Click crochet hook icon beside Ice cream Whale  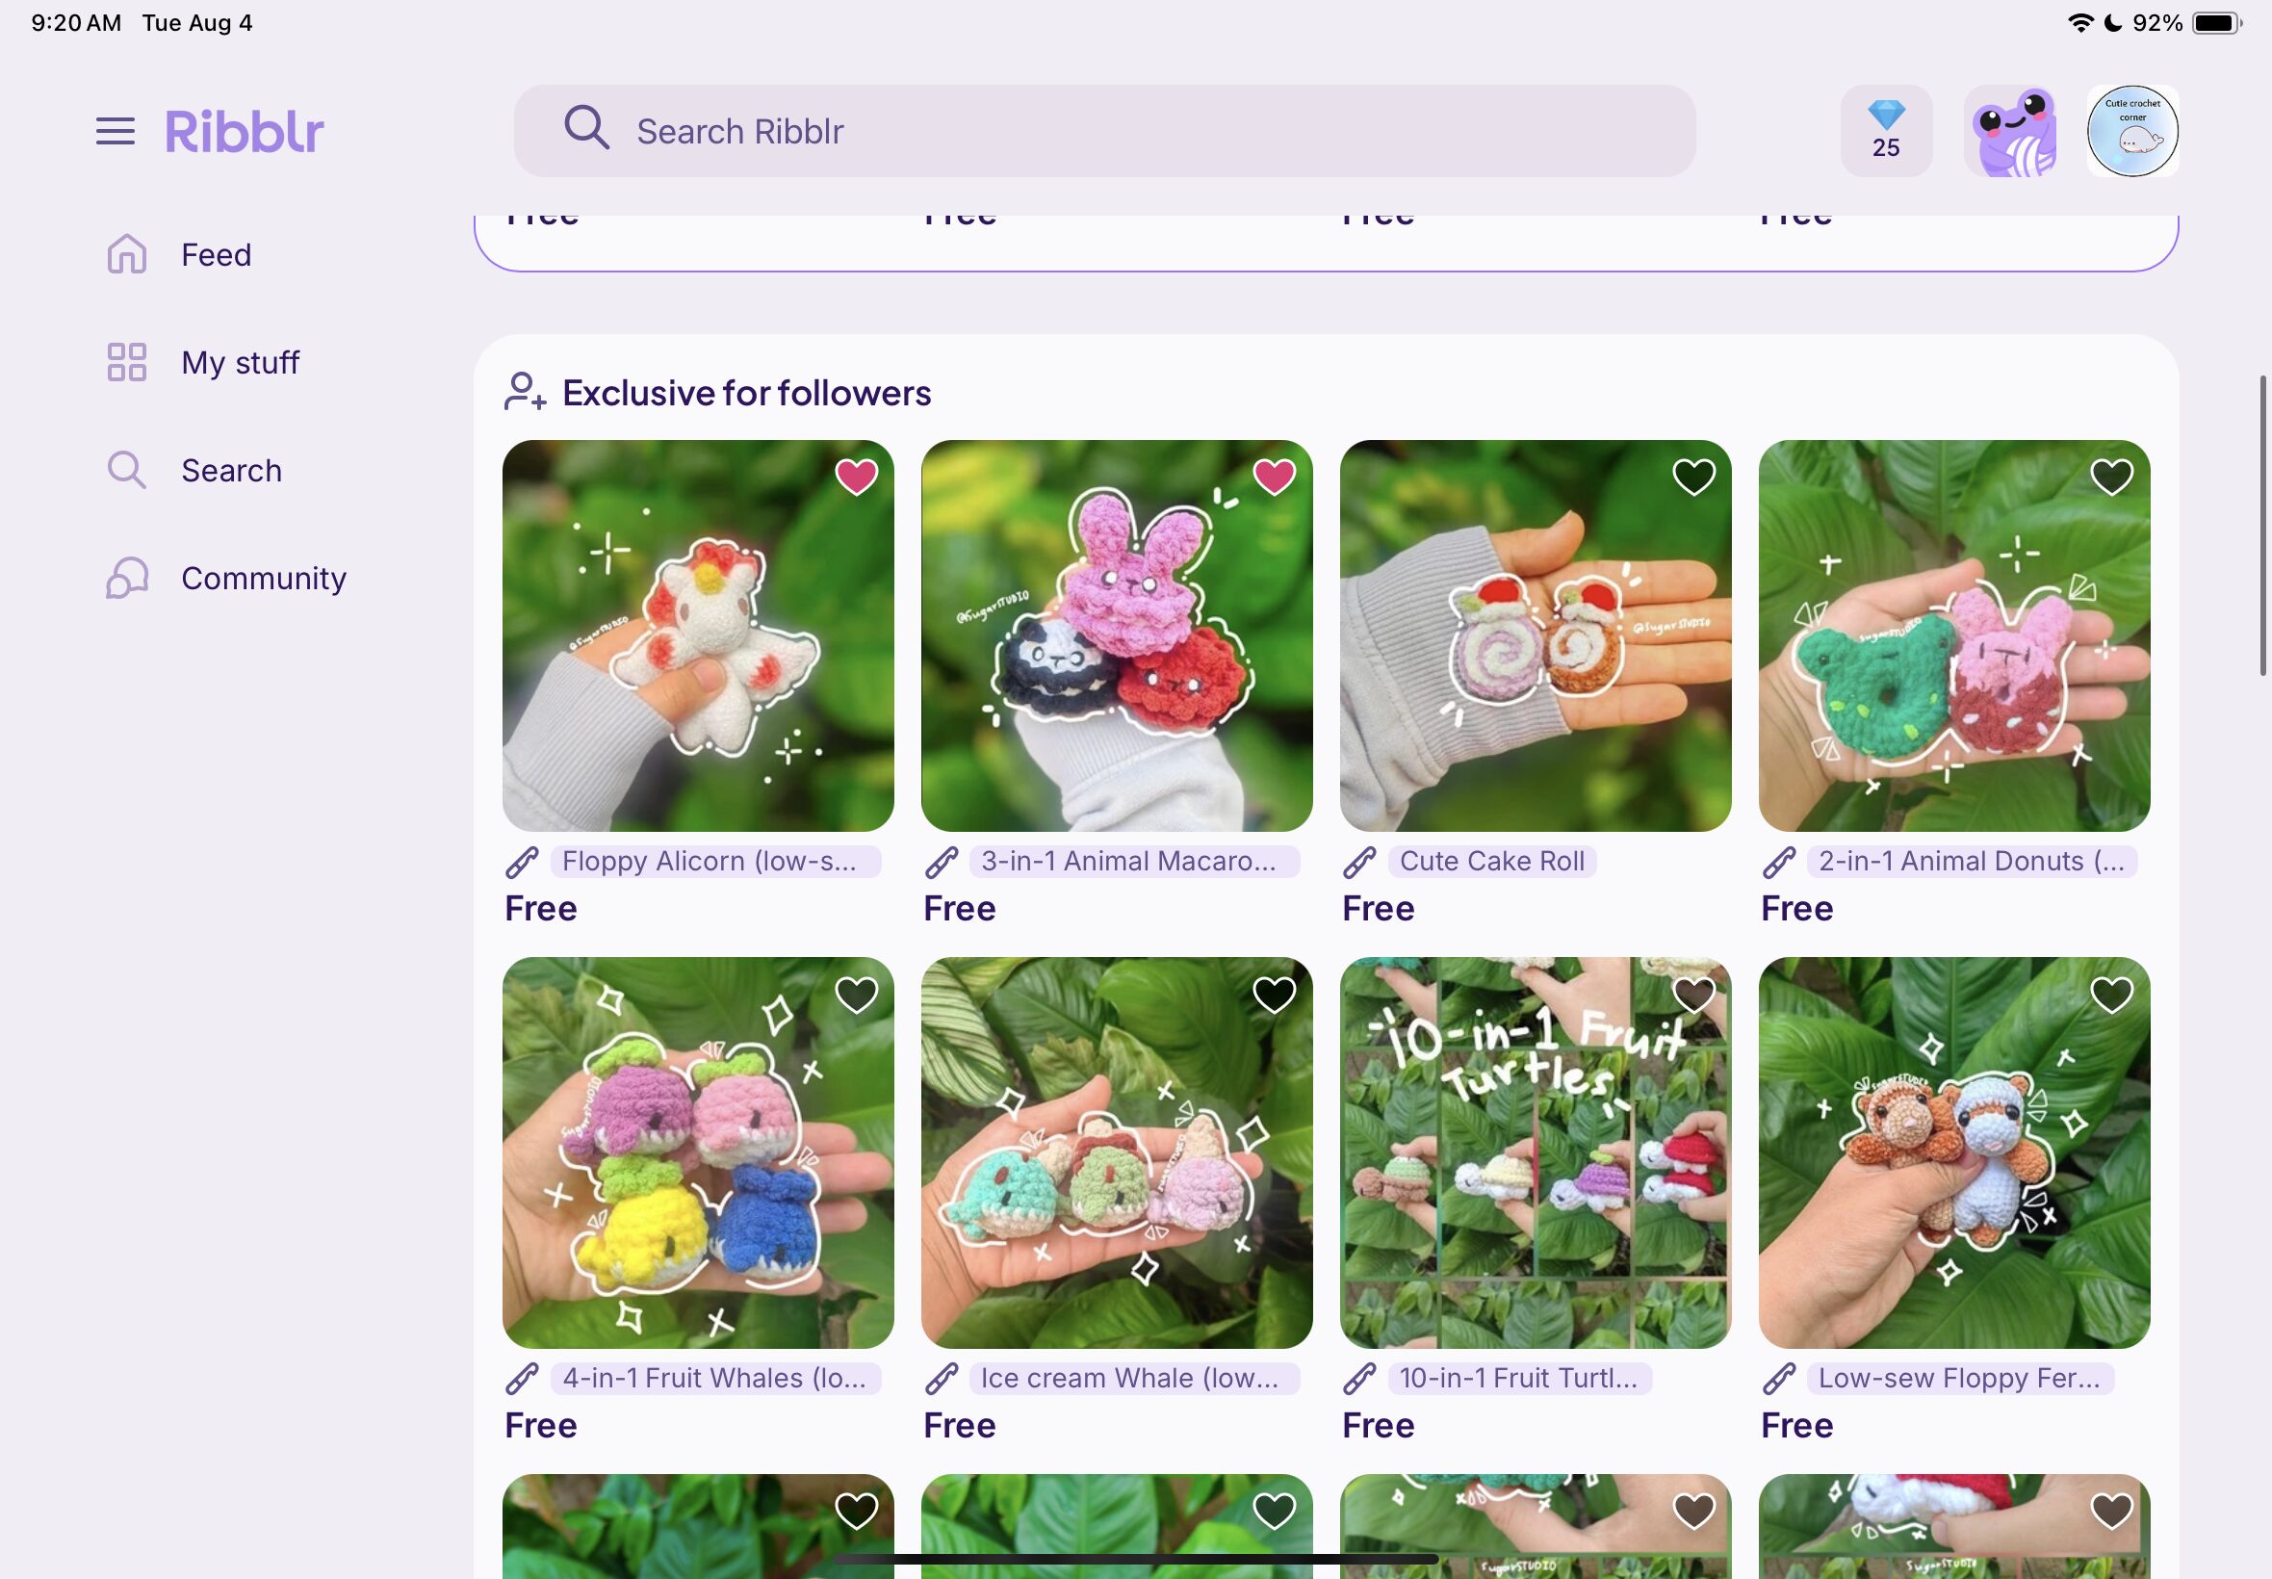[x=941, y=1379]
